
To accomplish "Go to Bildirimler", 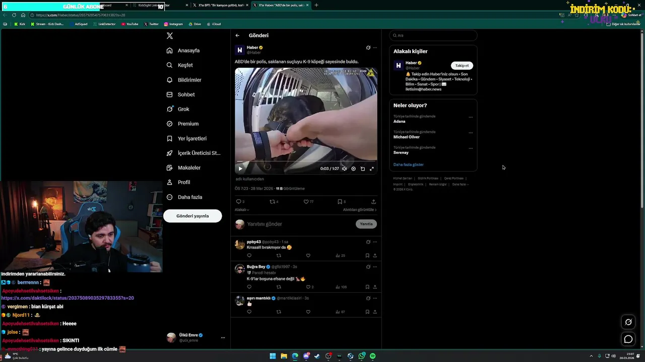I will (x=184, y=80).
